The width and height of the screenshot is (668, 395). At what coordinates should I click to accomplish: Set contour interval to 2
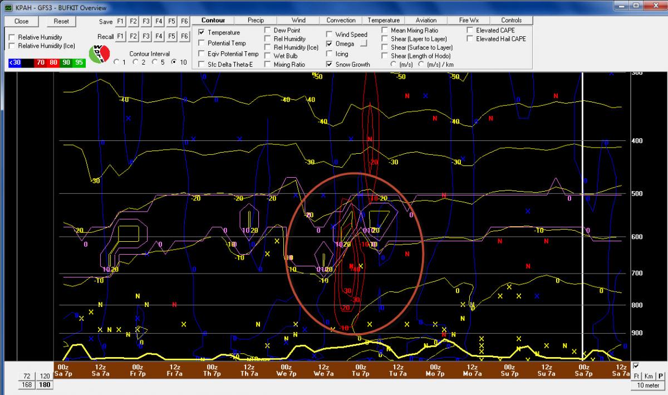pos(135,62)
